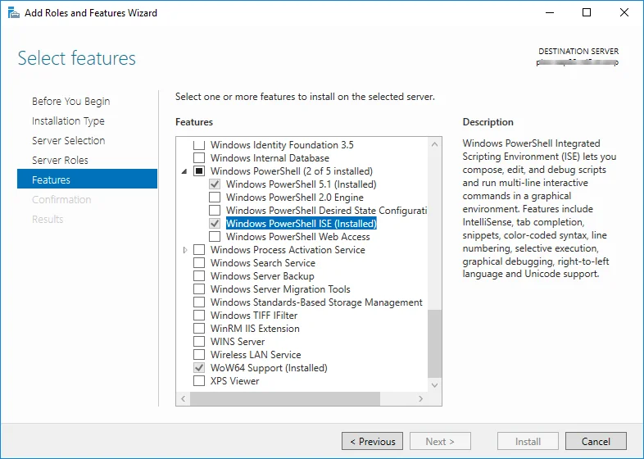Open the Server Roles step
This screenshot has height=459, width=644.
[x=60, y=161]
